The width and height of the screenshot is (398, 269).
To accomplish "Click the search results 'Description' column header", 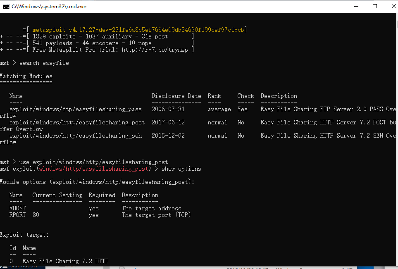I will [x=279, y=96].
